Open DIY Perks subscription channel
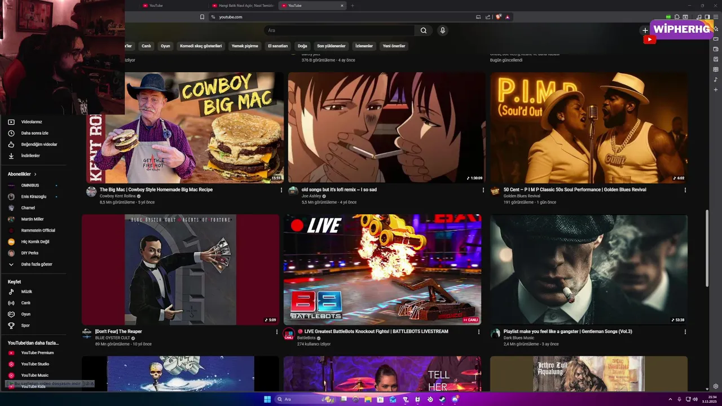The image size is (722, 406). coord(29,253)
